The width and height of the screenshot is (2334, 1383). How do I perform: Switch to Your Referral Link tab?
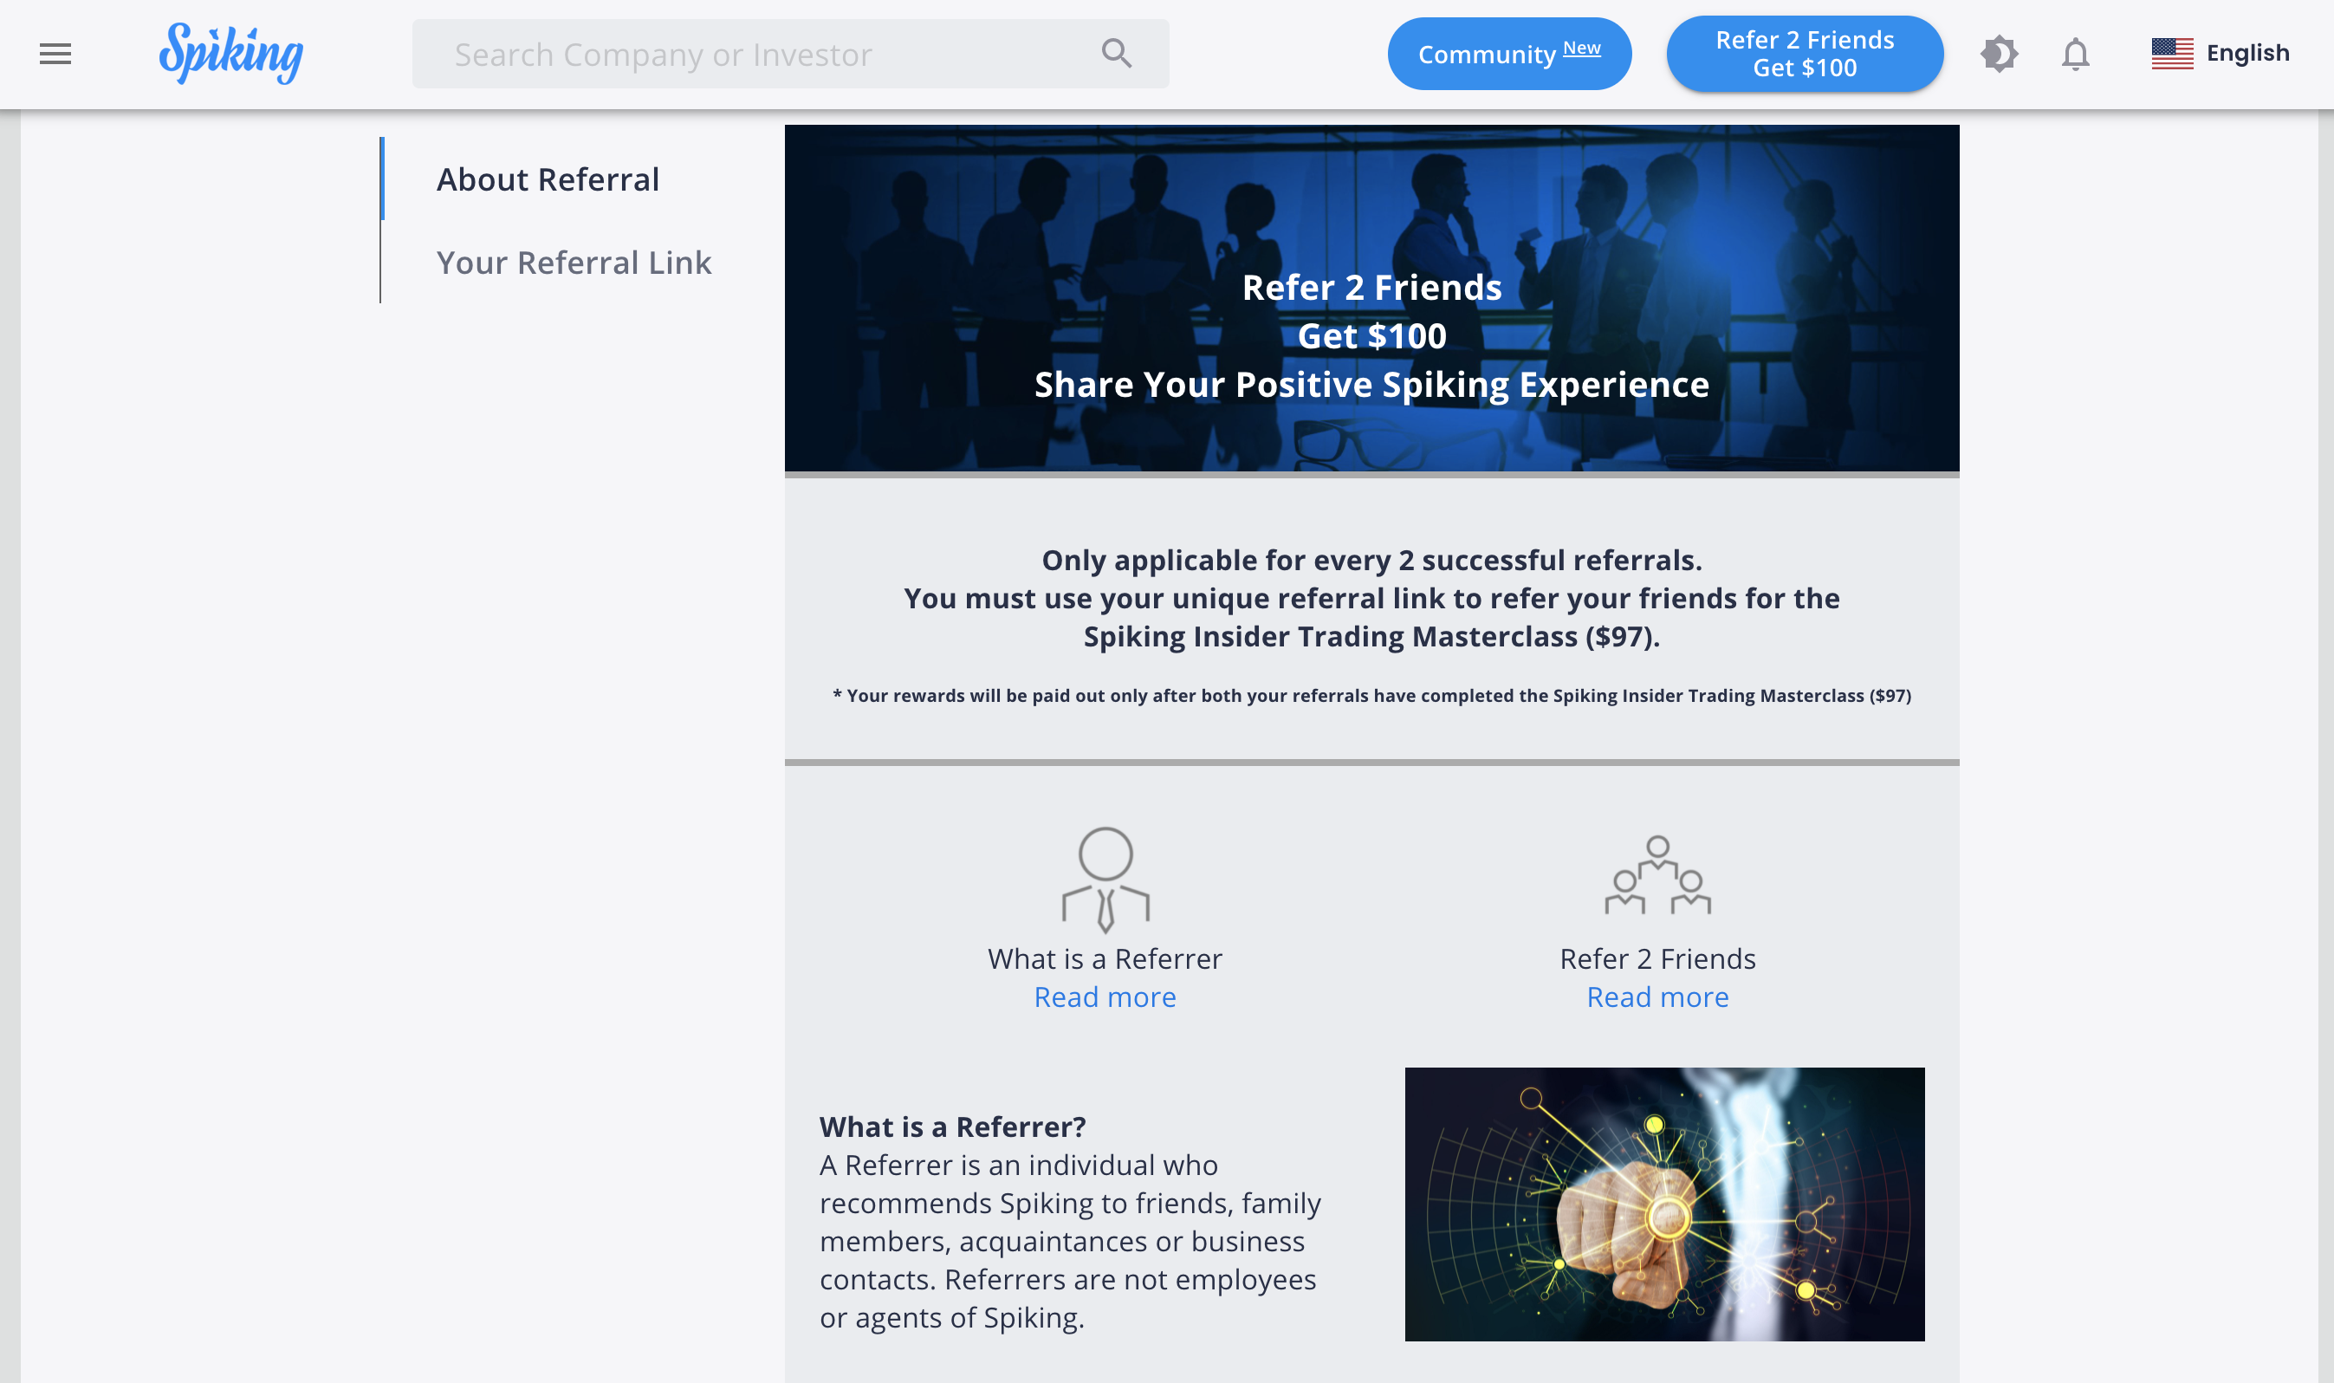[573, 263]
